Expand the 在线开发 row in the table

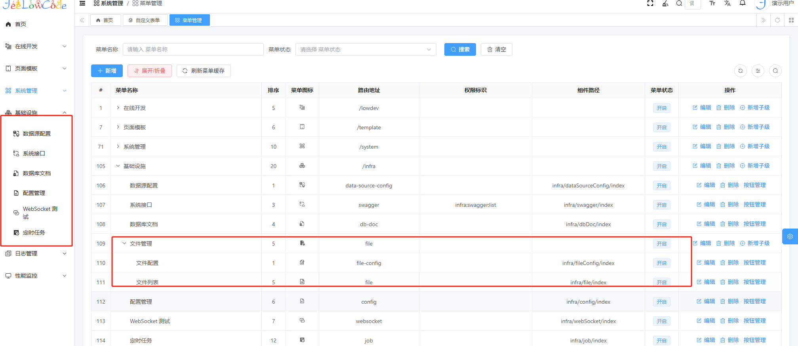(x=118, y=108)
